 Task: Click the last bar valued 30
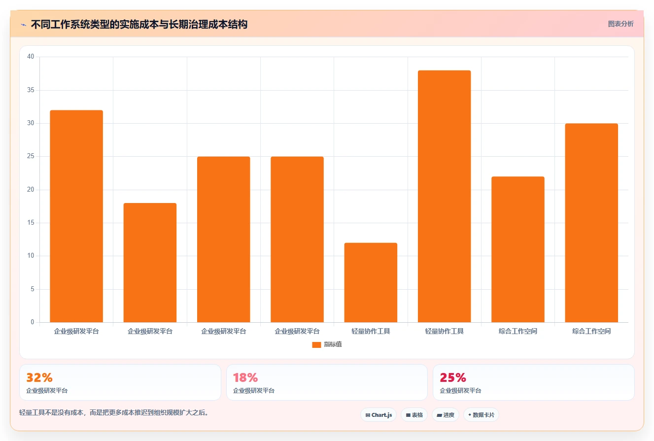[x=591, y=223]
